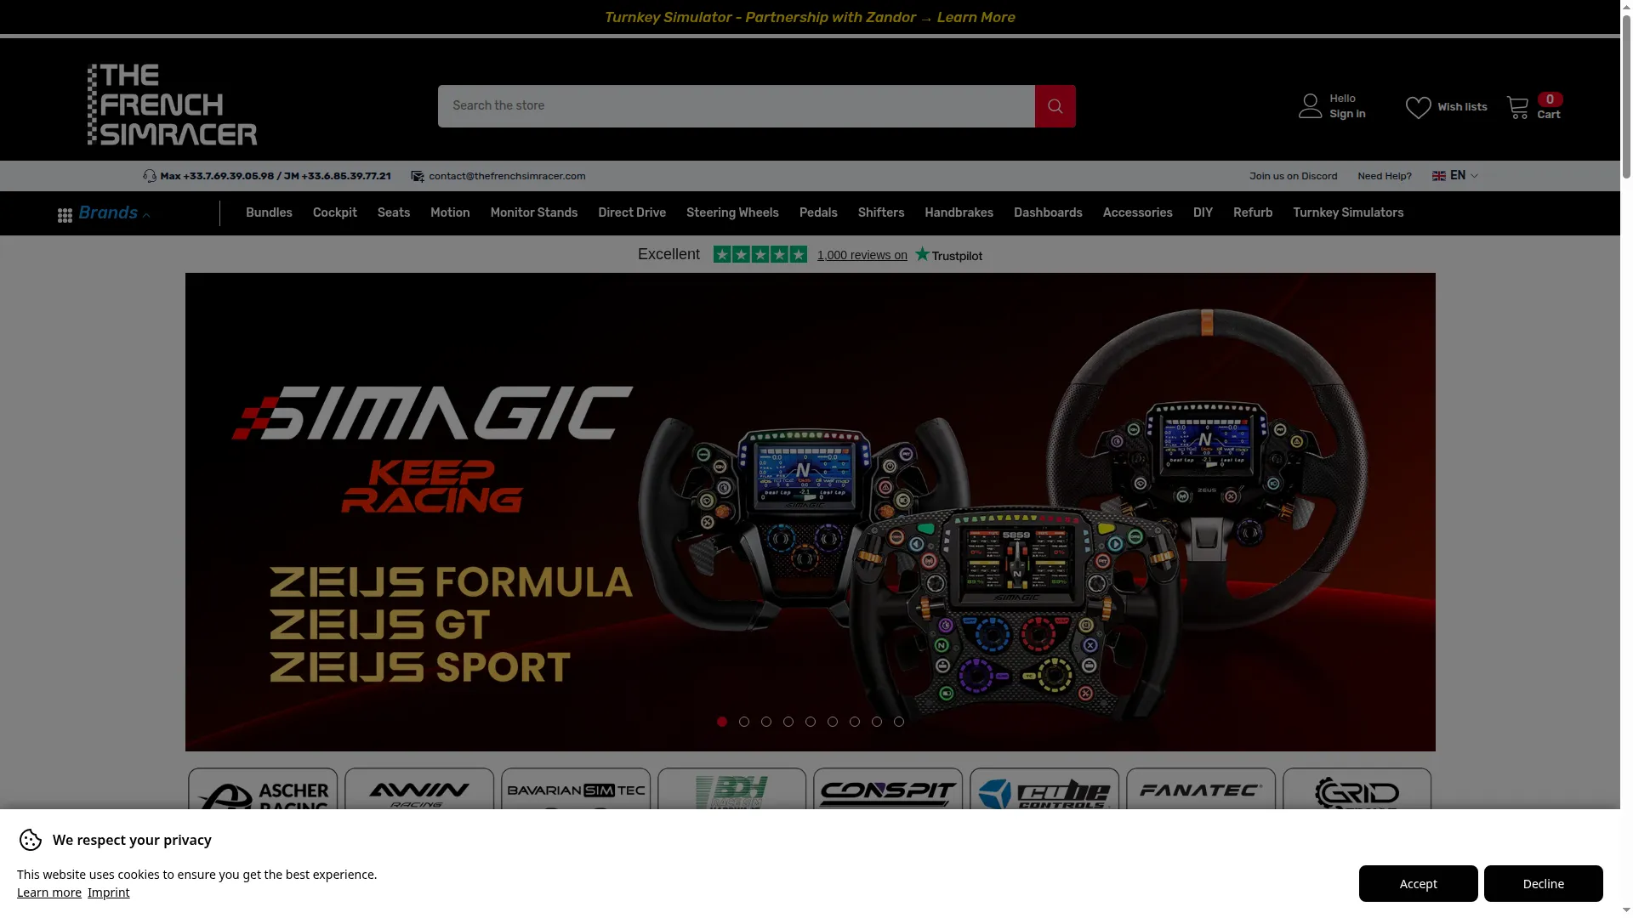The image size is (1633, 918).
Task: Click the Sign in link
Action: pyautogui.click(x=1347, y=114)
